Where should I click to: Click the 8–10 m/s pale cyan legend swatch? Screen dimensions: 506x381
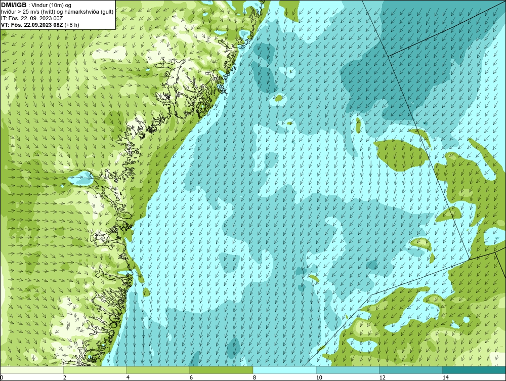pyautogui.click(x=284, y=370)
